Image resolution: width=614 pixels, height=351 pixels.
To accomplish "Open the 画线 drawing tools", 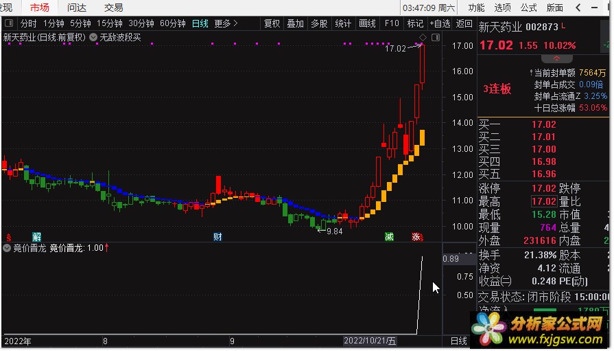I will pos(367,23).
